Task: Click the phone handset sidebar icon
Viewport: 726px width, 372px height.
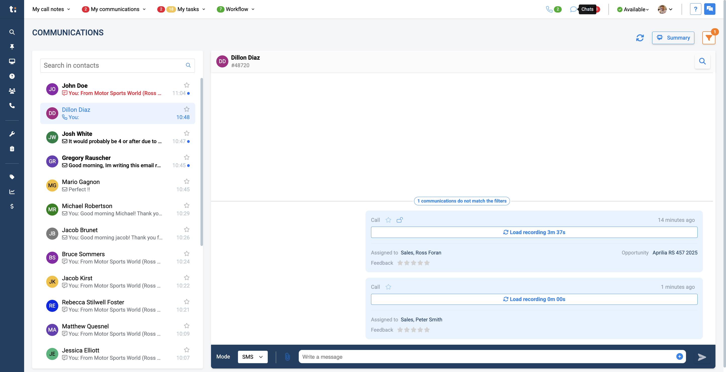Action: pyautogui.click(x=12, y=106)
